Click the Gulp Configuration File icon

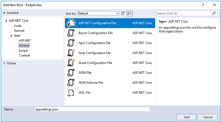click(x=70, y=53)
